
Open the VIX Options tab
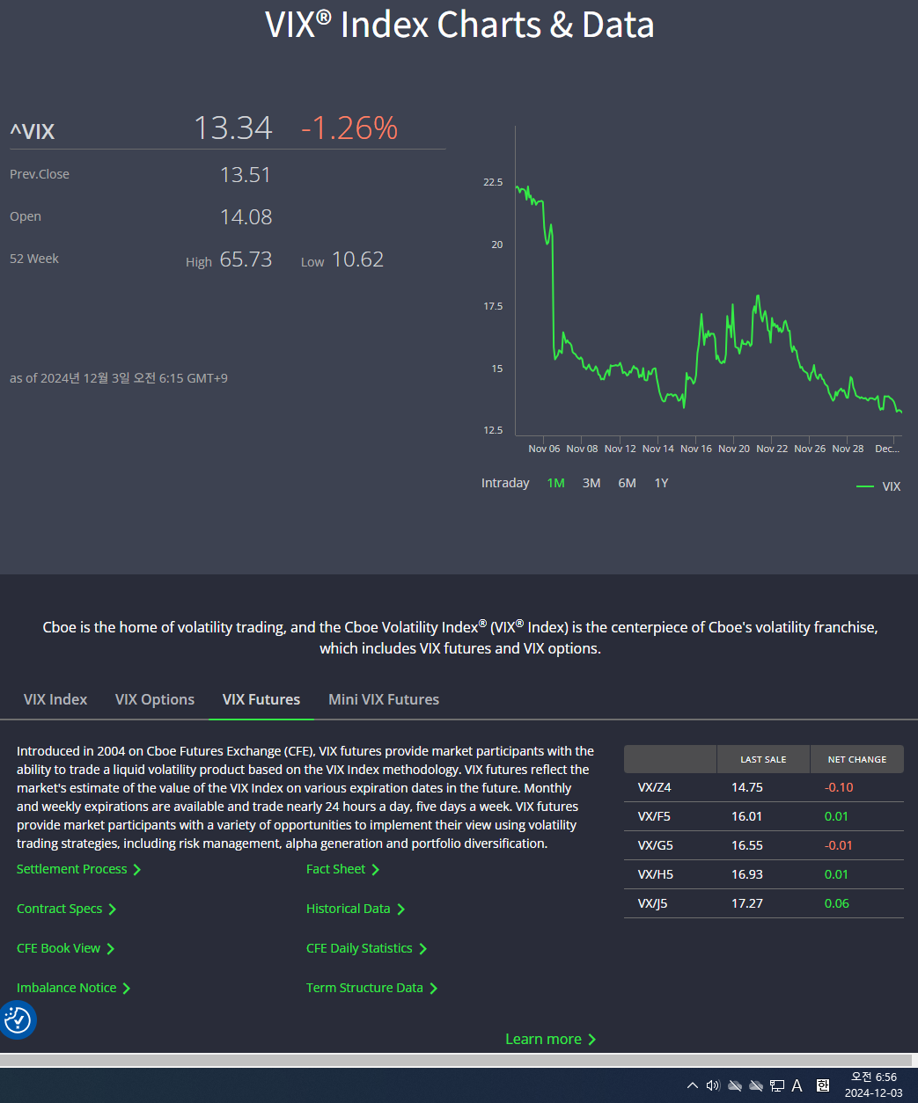155,699
